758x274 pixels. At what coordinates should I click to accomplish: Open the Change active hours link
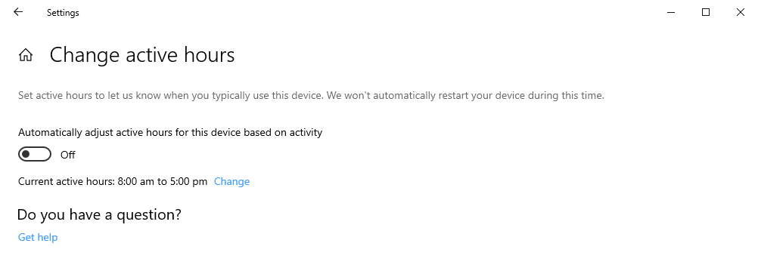pos(232,181)
